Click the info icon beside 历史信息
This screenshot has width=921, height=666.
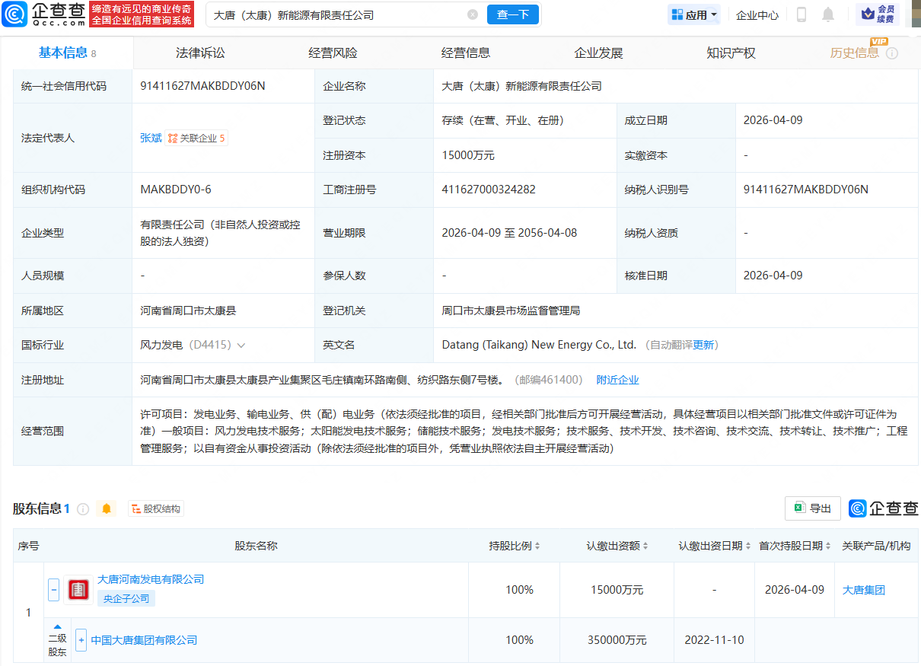click(892, 53)
